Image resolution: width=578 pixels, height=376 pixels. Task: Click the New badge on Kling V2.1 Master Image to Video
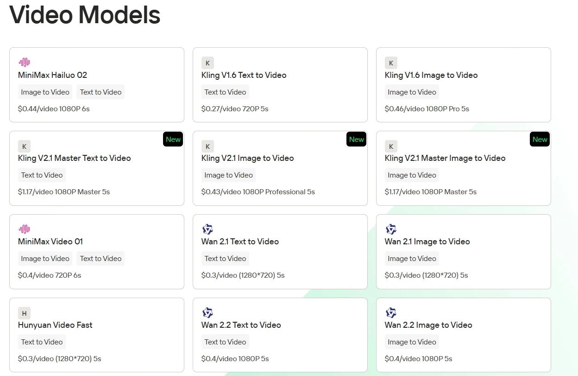click(540, 139)
